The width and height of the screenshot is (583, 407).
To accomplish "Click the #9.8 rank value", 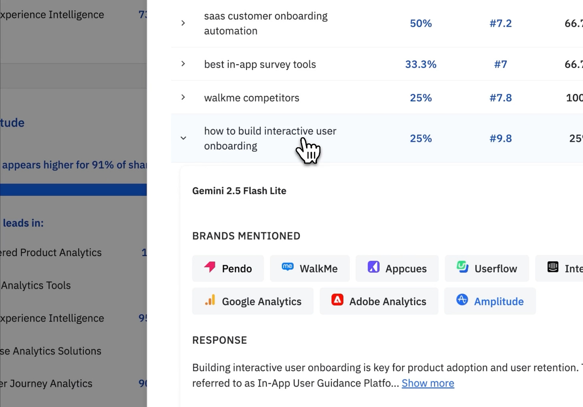I will [501, 138].
